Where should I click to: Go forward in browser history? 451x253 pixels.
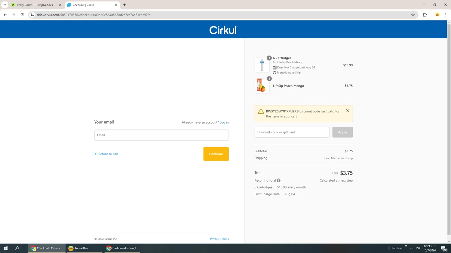[x=14, y=15]
